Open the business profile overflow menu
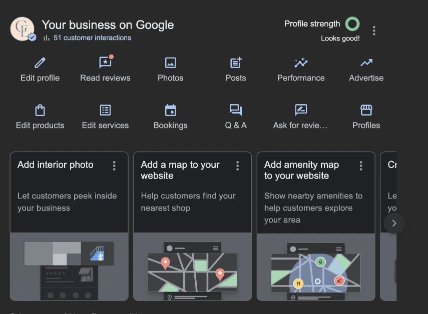 point(374,31)
